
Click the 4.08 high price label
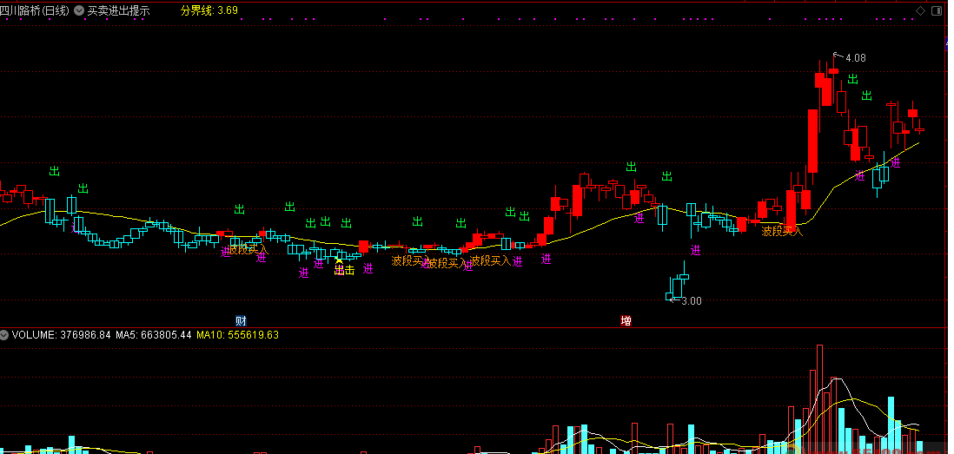pyautogui.click(x=856, y=58)
